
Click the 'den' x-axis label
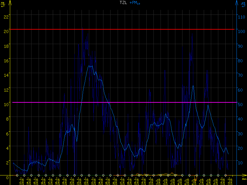pos(244,179)
